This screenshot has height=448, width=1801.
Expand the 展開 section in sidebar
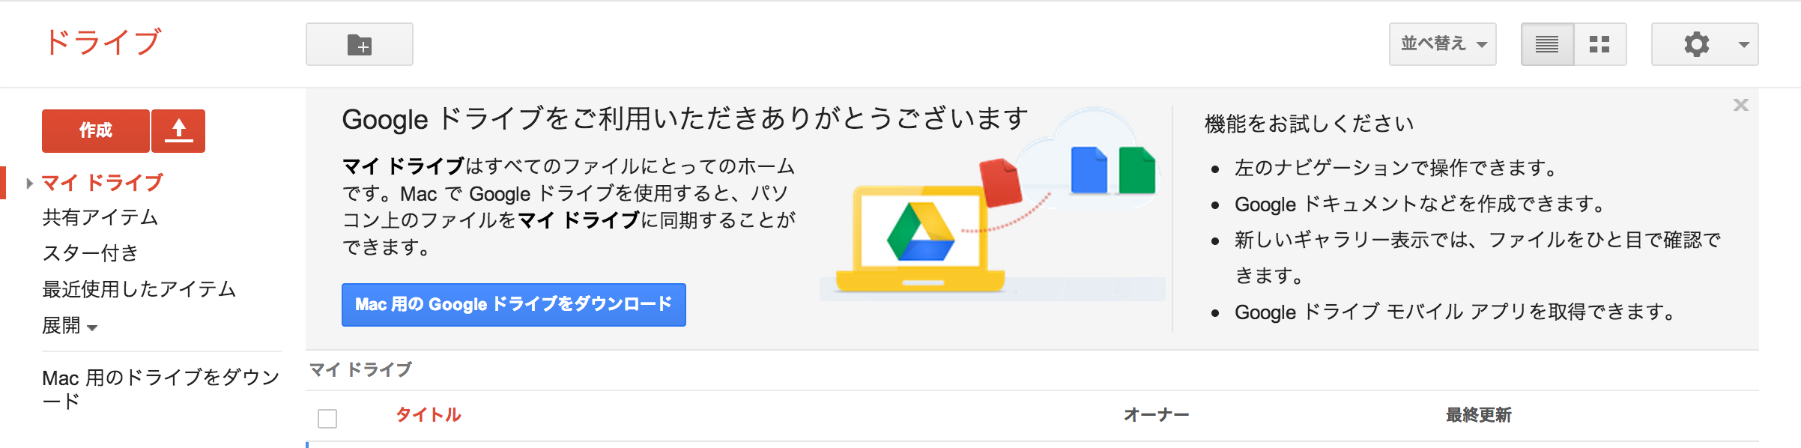click(70, 326)
